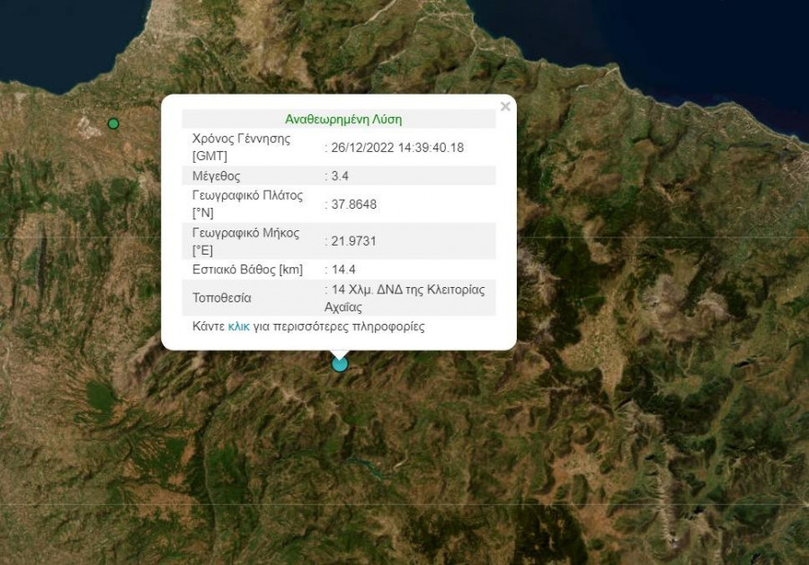The image size is (809, 565).
Task: Click the latitude value 37.8648
Action: 353,204
